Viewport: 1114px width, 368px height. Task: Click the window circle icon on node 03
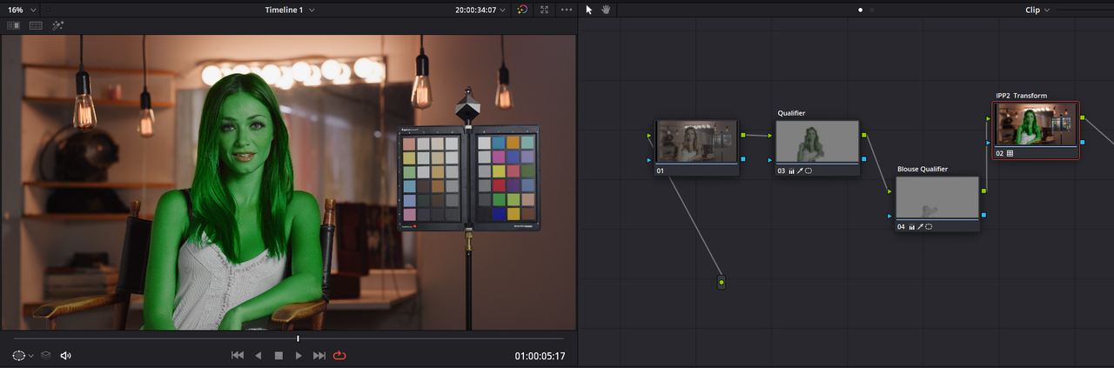coord(809,171)
